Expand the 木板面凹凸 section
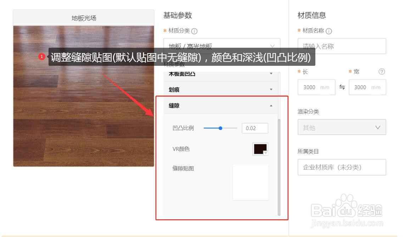Image resolution: width=405 pixels, height=237 pixels. (x=221, y=74)
